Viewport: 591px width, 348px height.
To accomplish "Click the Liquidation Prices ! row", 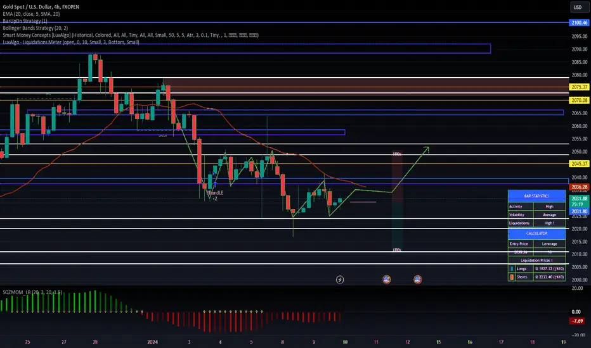I will coord(536,260).
